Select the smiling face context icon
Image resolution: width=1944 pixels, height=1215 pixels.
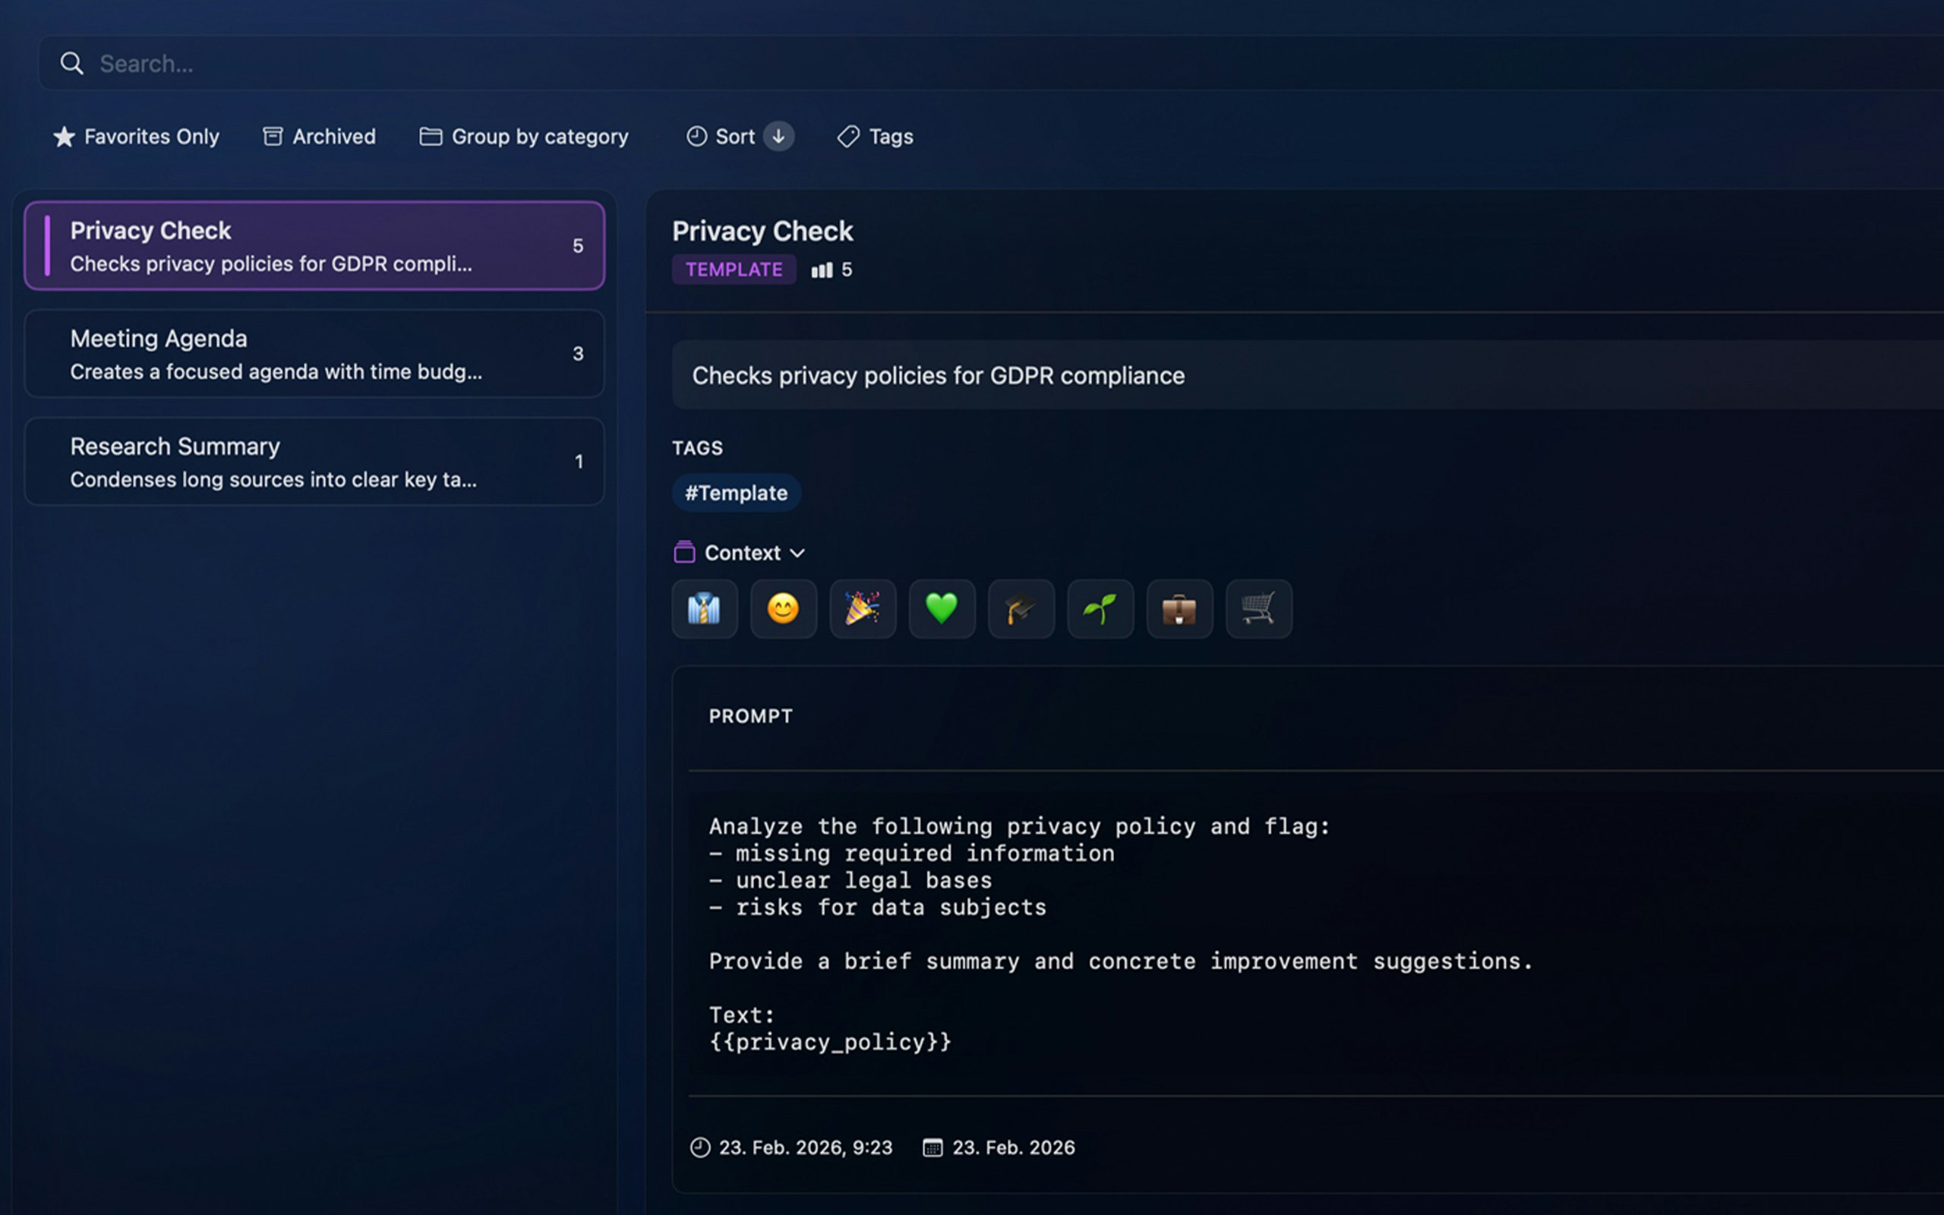[783, 608]
